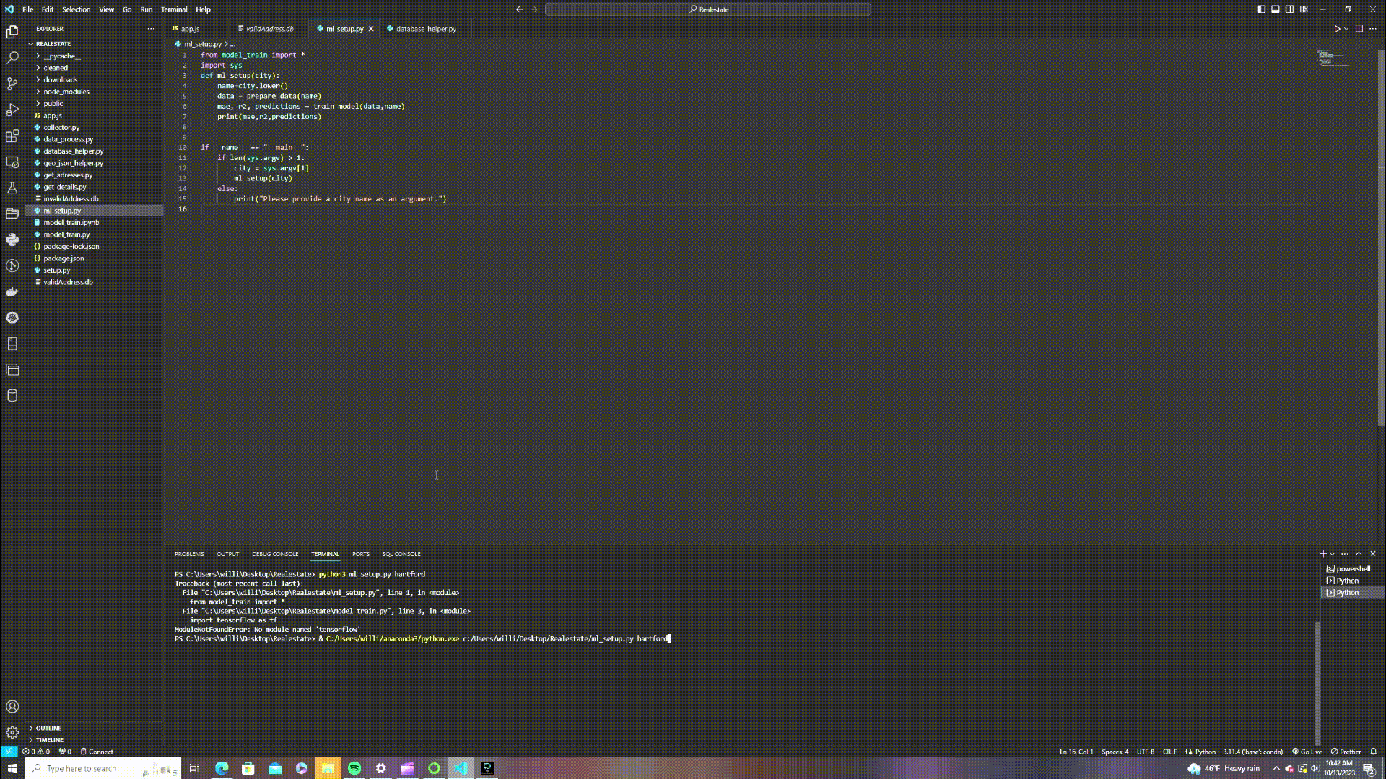1386x779 pixels.
Task: Run the Python file with play button
Action: (1336, 29)
